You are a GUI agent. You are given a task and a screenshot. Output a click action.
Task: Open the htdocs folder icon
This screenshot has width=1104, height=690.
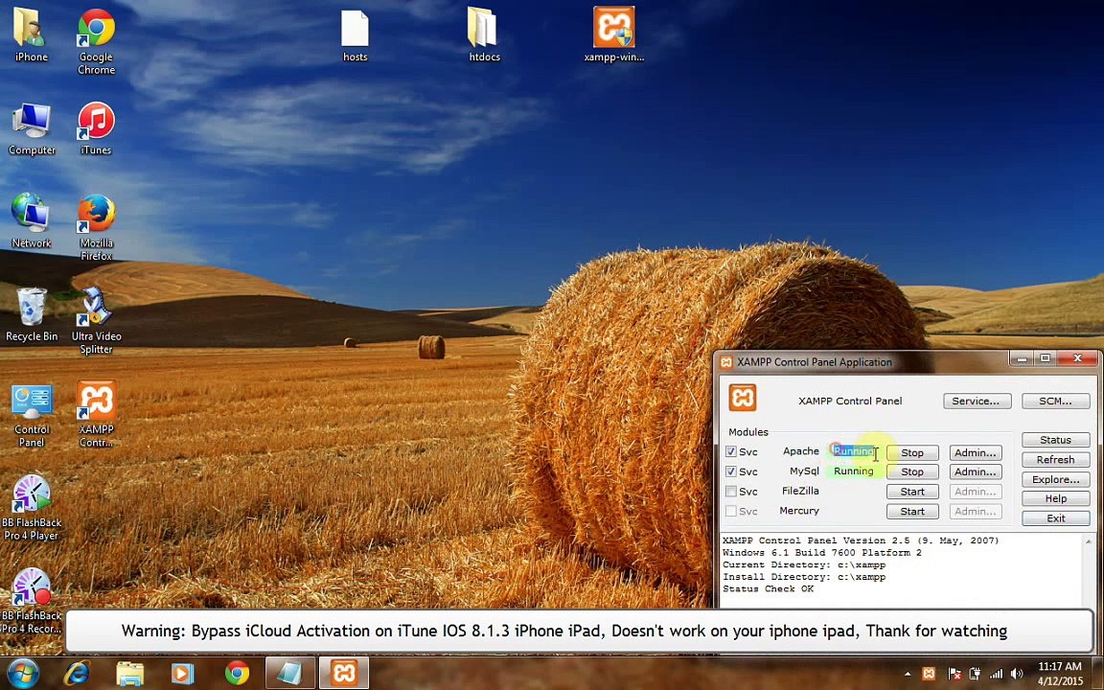[x=484, y=35]
